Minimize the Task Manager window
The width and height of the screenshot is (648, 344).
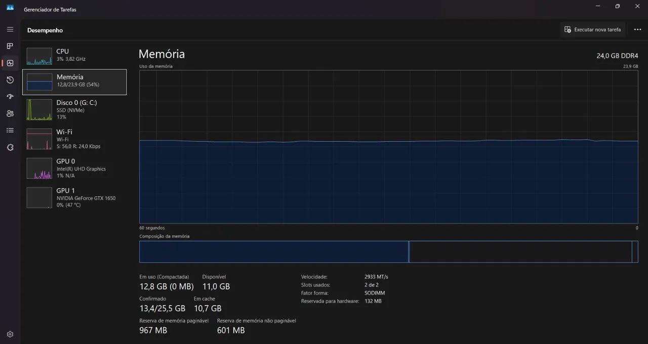[x=597, y=6]
